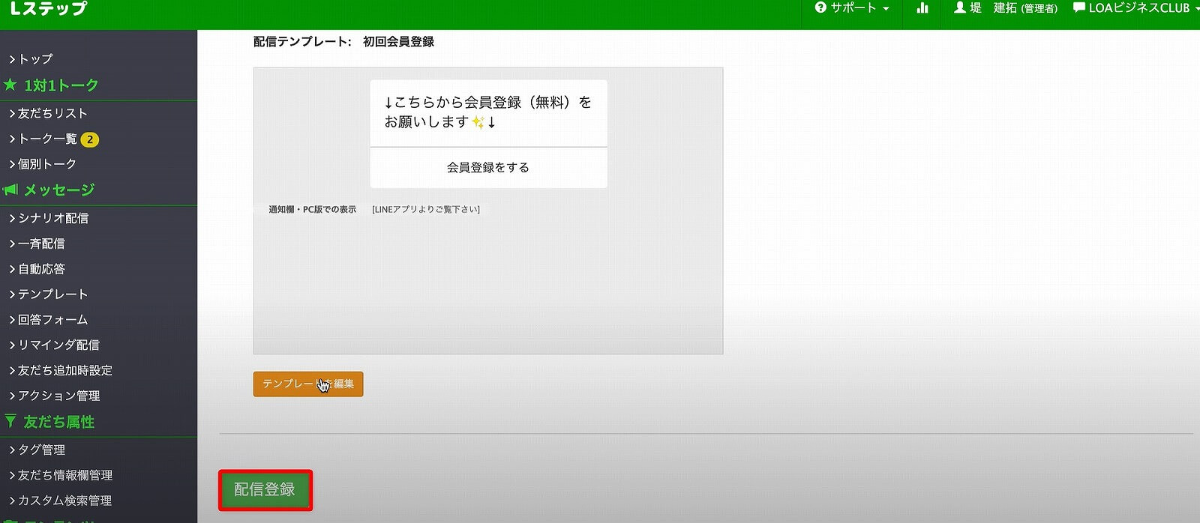Click the speech bubble icon beside LOAビジネスCLUB
The image size is (1200, 523).
click(1078, 7)
